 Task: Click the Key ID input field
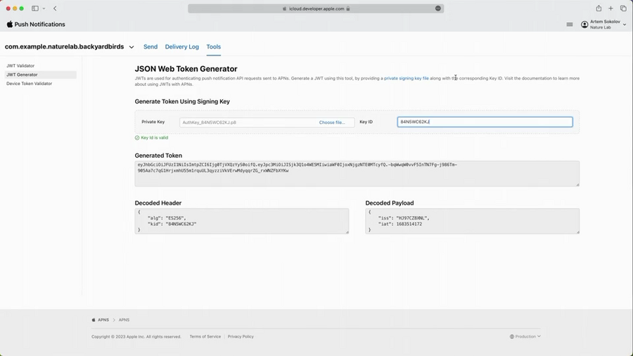(485, 122)
